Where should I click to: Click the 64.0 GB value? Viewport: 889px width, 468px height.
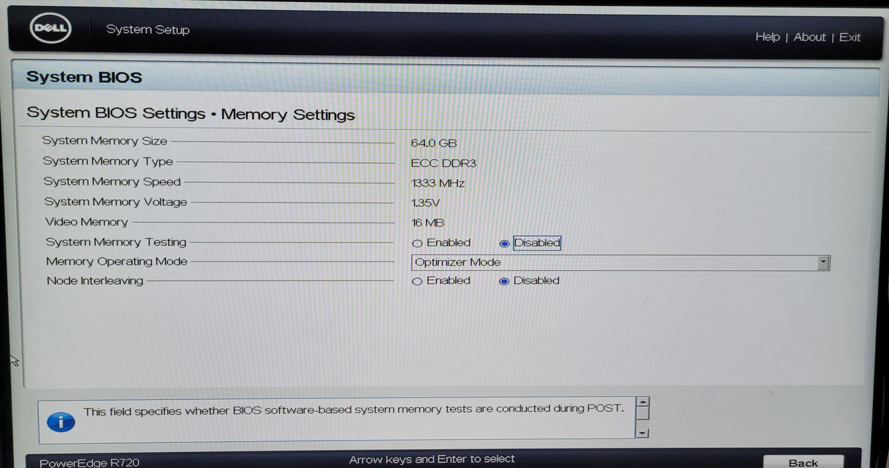tap(434, 143)
